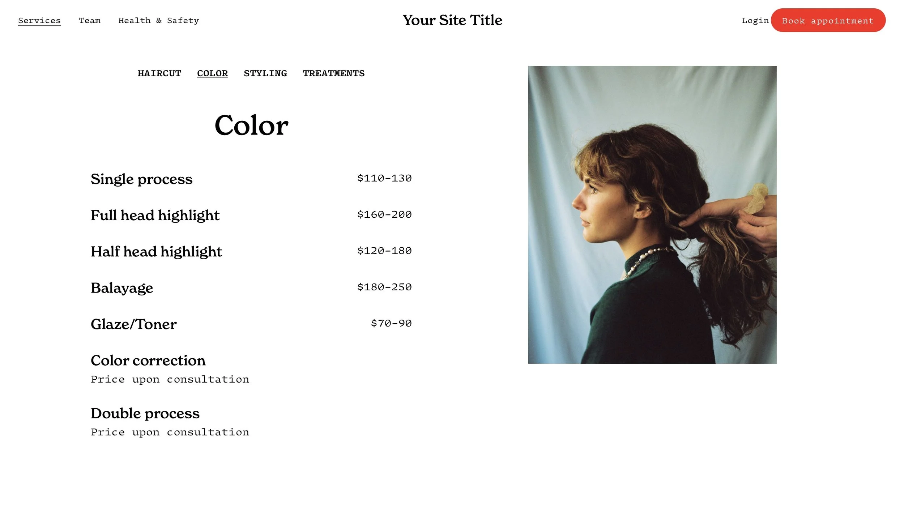This screenshot has width=904, height=516.
Task: Open the Services navigation link
Action: click(x=39, y=21)
